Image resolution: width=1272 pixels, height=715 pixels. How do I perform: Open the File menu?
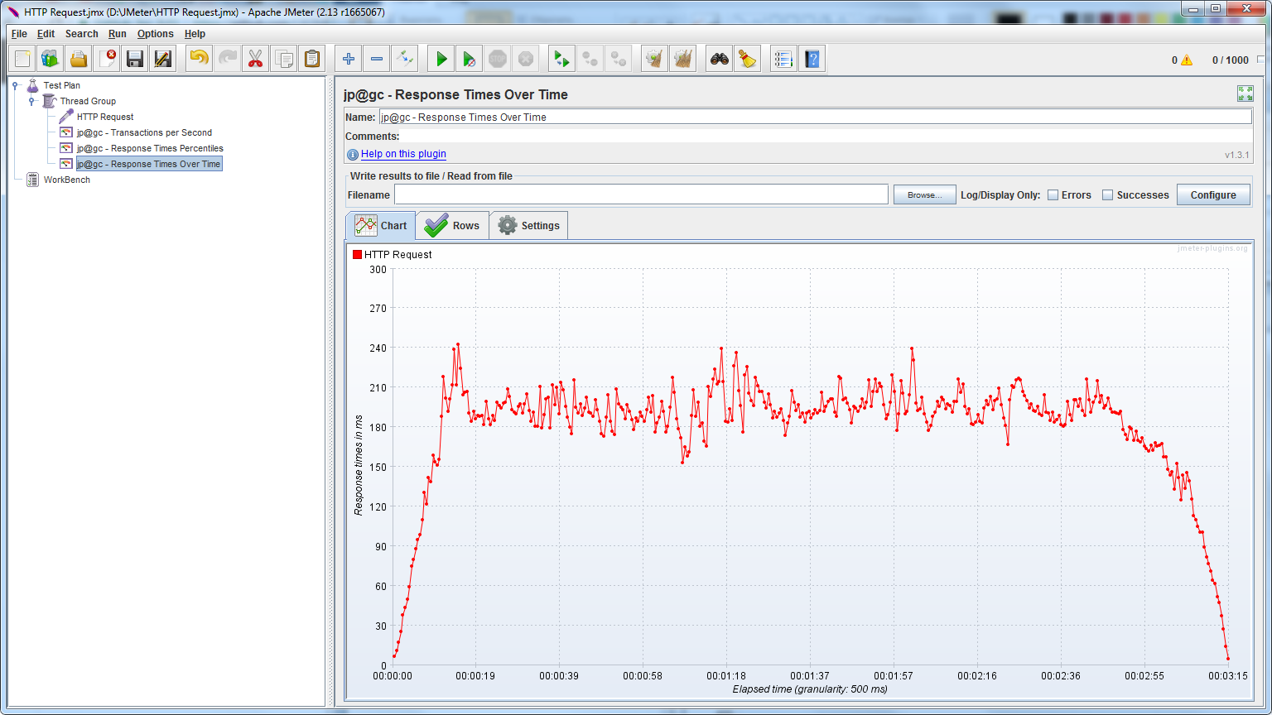pyautogui.click(x=19, y=34)
